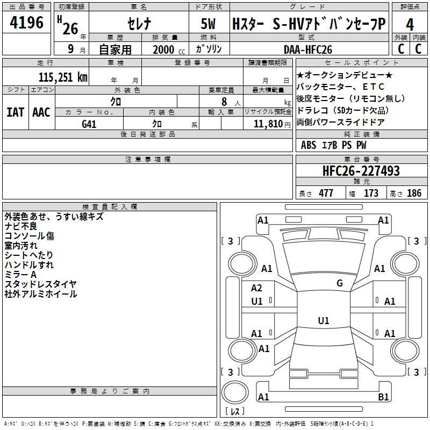Click U1 dent mark on roof
This screenshot has width=430, height=430.
tap(324, 320)
